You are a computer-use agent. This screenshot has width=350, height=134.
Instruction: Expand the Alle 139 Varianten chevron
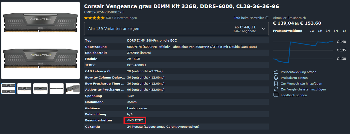tap(263, 28)
